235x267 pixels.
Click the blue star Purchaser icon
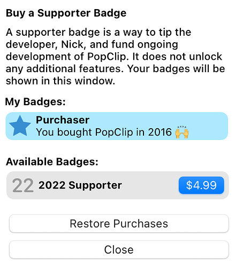pyautogui.click(x=20, y=126)
